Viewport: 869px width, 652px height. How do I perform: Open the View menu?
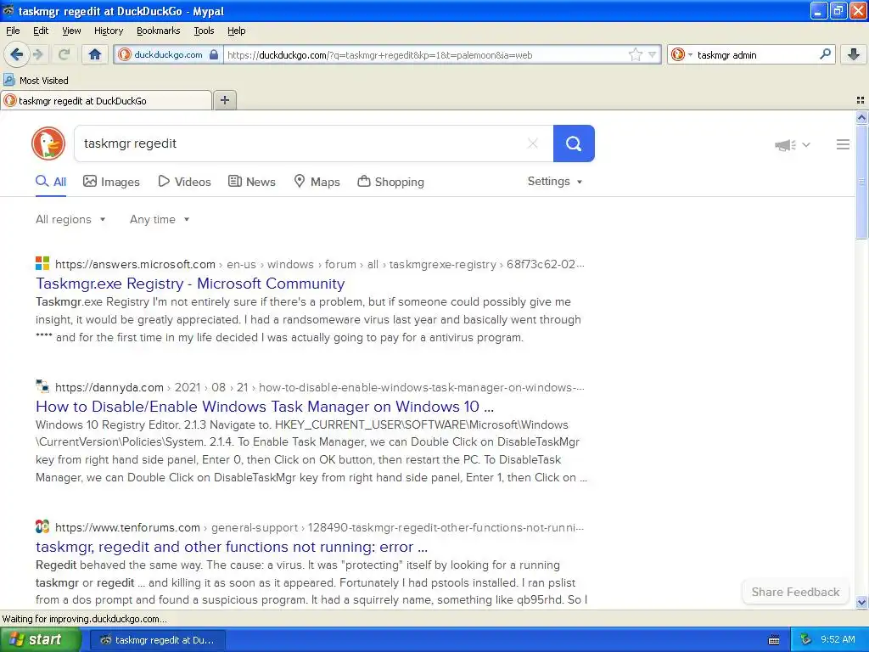71,31
